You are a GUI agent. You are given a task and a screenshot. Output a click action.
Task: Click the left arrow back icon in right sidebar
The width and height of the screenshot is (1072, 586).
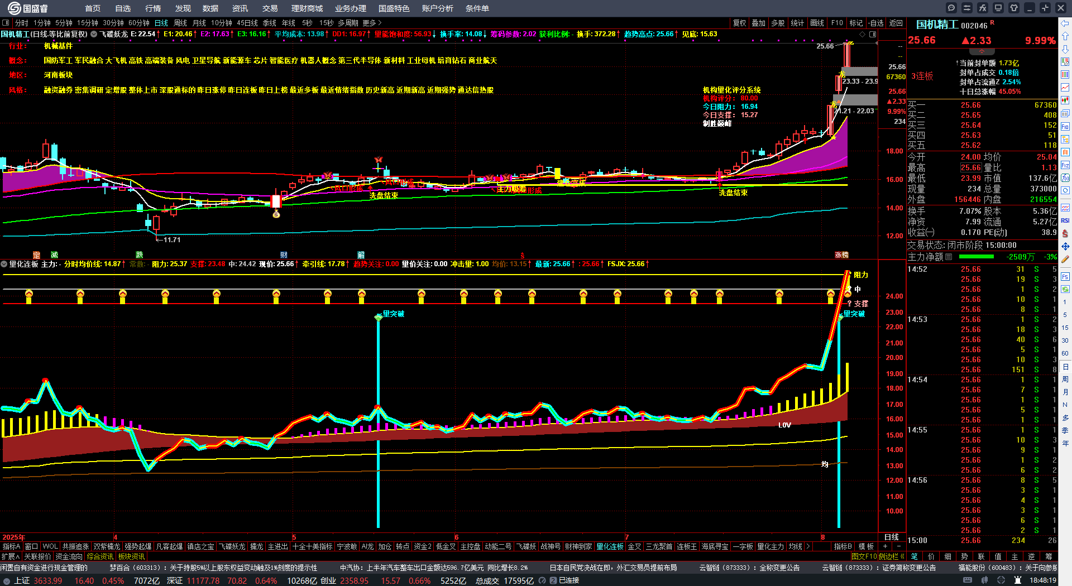1065,23
